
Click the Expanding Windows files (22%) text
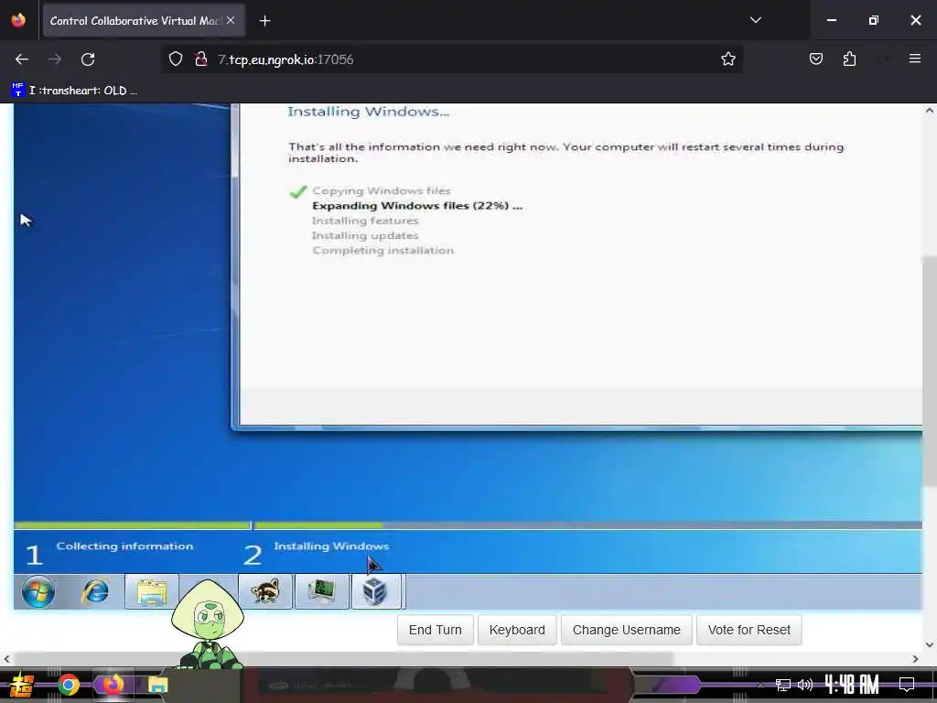tap(417, 206)
